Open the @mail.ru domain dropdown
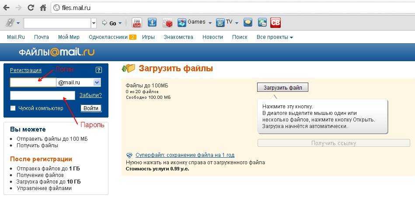This screenshot has height=201, width=415. pyautogui.click(x=79, y=83)
